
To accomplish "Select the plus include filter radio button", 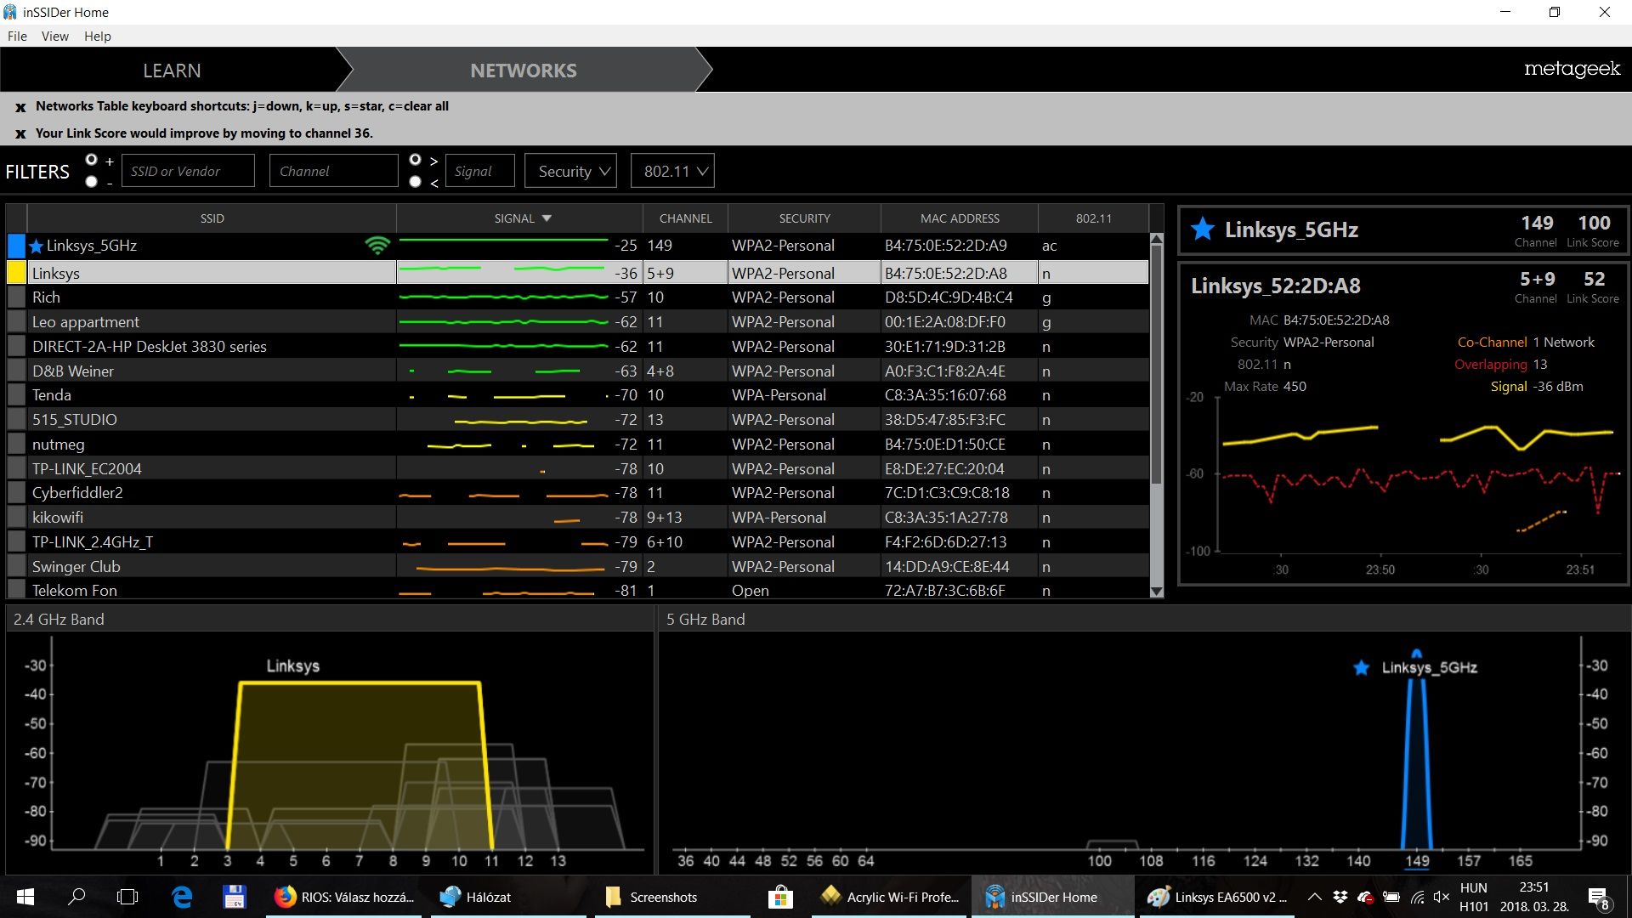I will point(92,160).
